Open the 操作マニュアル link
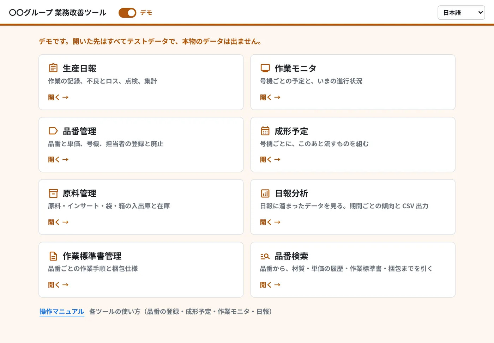This screenshot has height=343, width=494. (x=62, y=312)
